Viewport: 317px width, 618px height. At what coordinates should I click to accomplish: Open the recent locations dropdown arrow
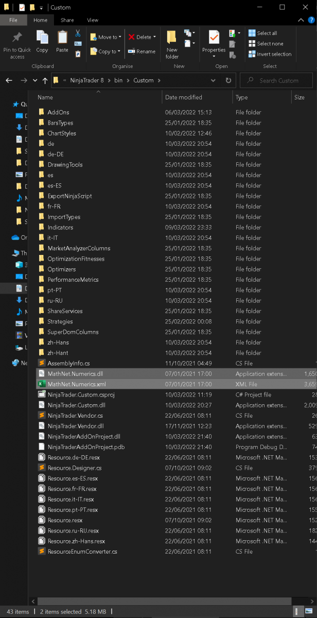[x=35, y=80]
